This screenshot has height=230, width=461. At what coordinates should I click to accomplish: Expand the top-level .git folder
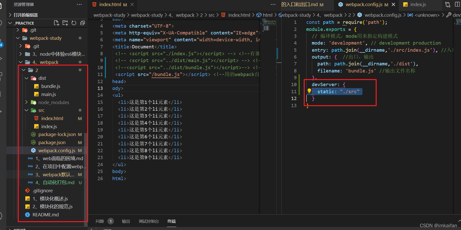[33, 30]
